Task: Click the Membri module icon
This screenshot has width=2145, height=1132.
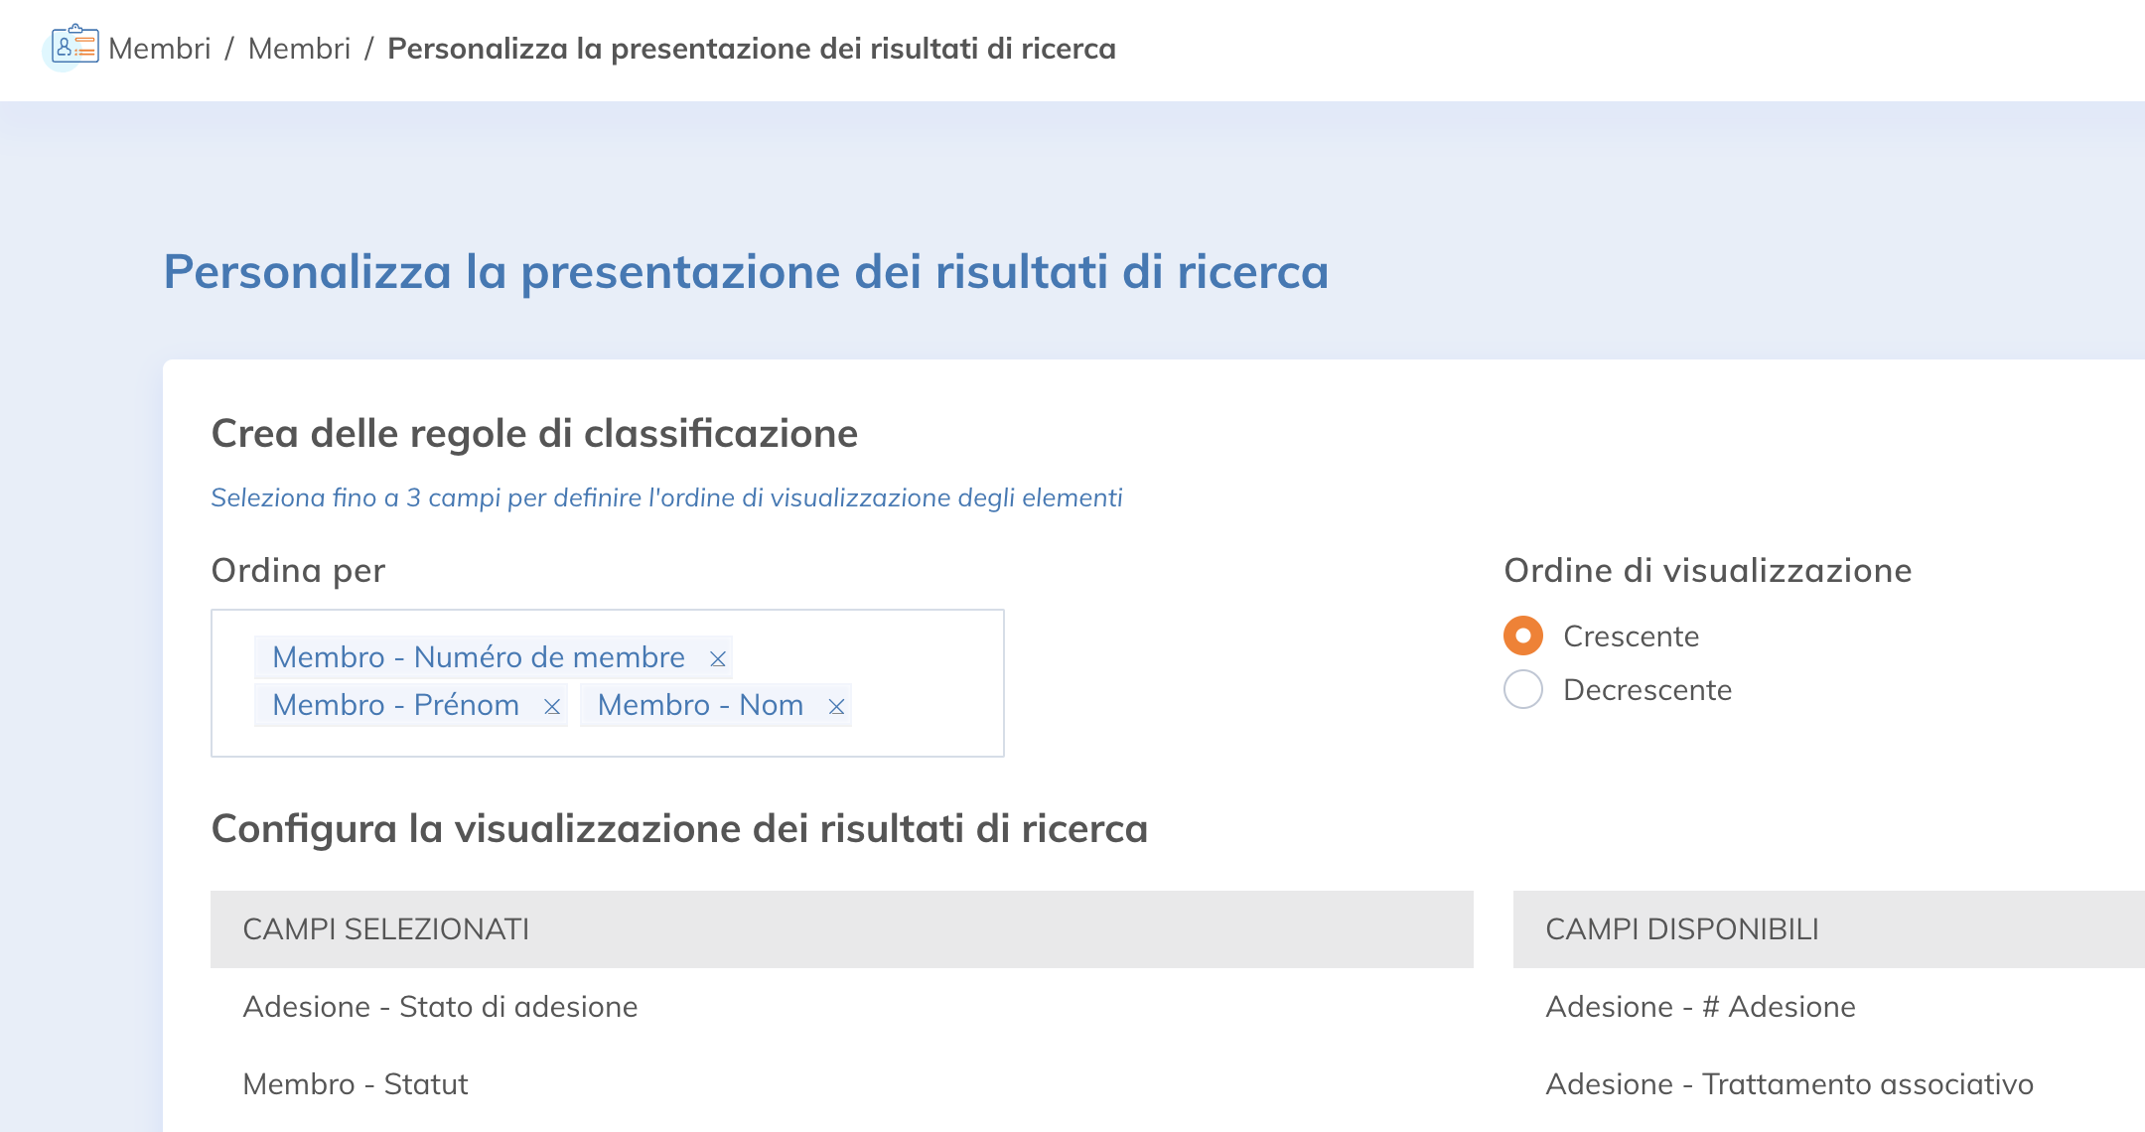Action: point(74,46)
